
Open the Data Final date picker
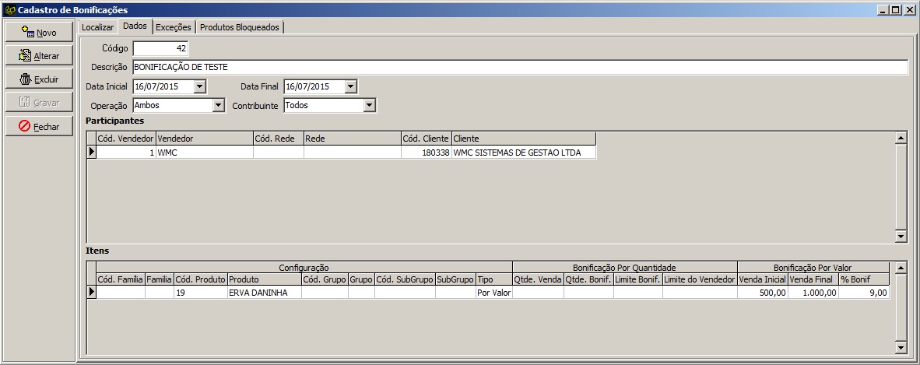350,86
